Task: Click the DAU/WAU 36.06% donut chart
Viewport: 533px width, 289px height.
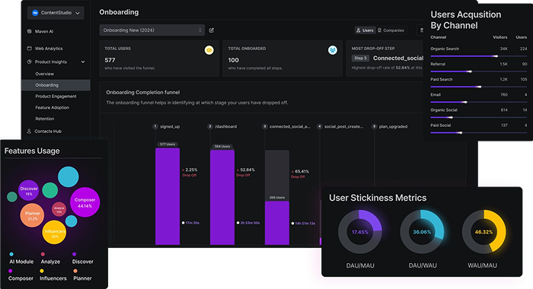Action: pyautogui.click(x=422, y=232)
